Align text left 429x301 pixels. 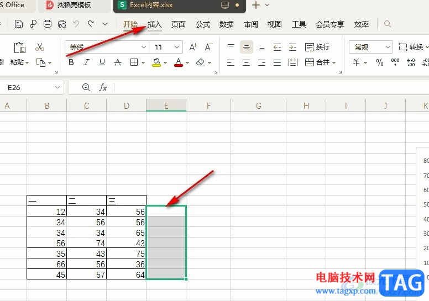[231, 62]
